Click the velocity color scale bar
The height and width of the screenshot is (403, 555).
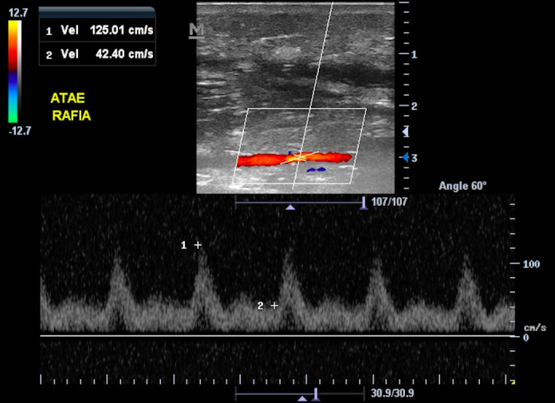(x=14, y=72)
